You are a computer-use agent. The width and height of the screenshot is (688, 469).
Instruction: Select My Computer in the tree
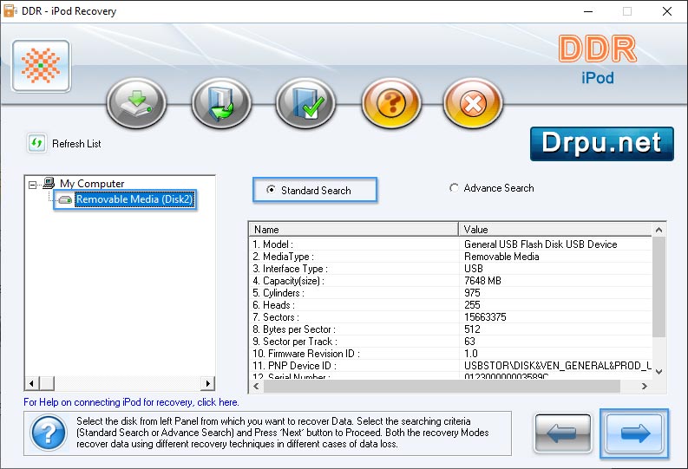(92, 183)
